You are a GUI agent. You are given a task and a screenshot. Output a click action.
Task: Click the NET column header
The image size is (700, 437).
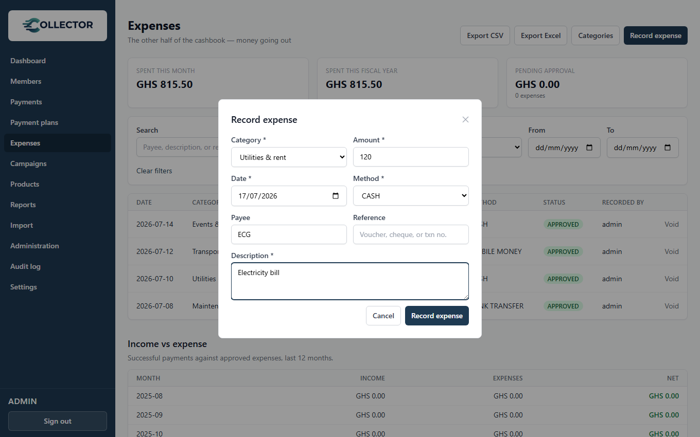point(673,378)
